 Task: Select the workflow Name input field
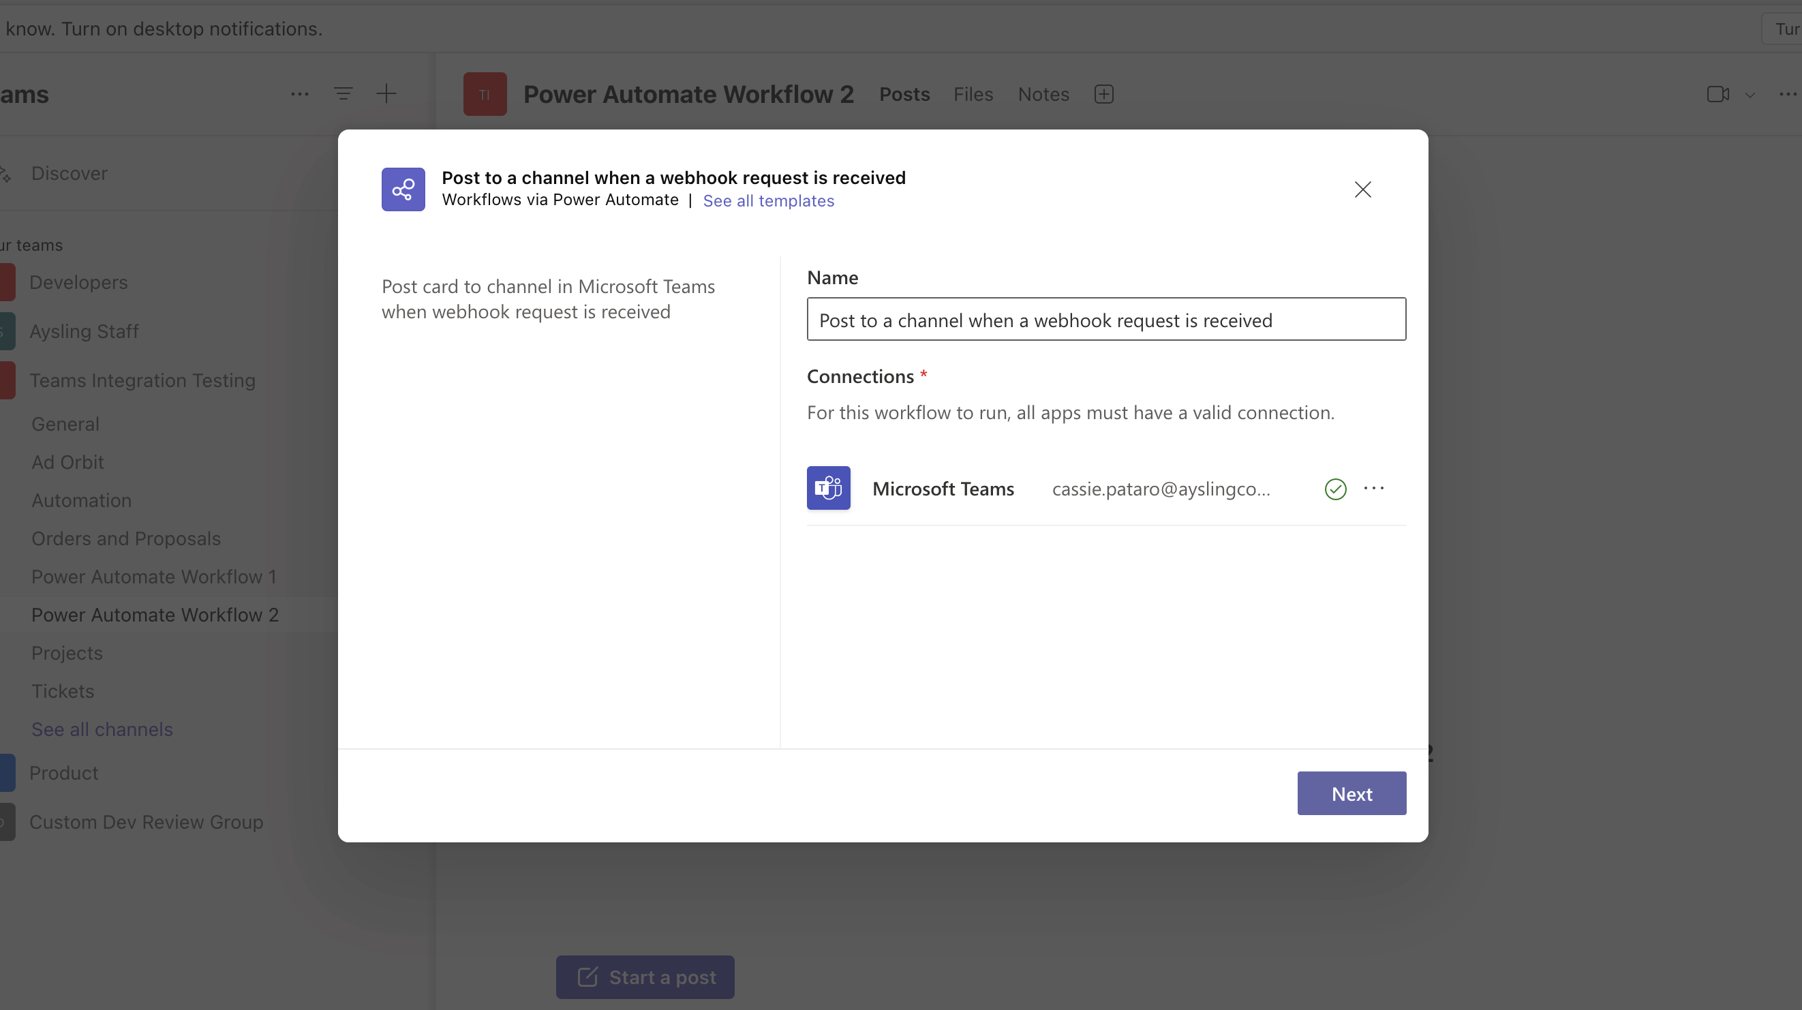(1105, 320)
